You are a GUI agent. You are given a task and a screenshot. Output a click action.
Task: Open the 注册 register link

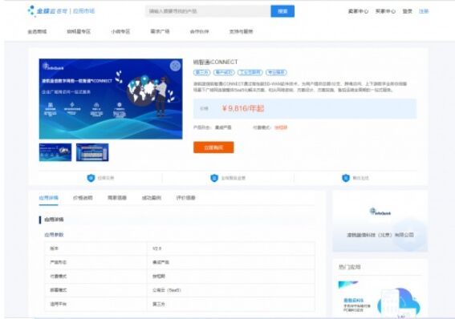[x=424, y=11]
